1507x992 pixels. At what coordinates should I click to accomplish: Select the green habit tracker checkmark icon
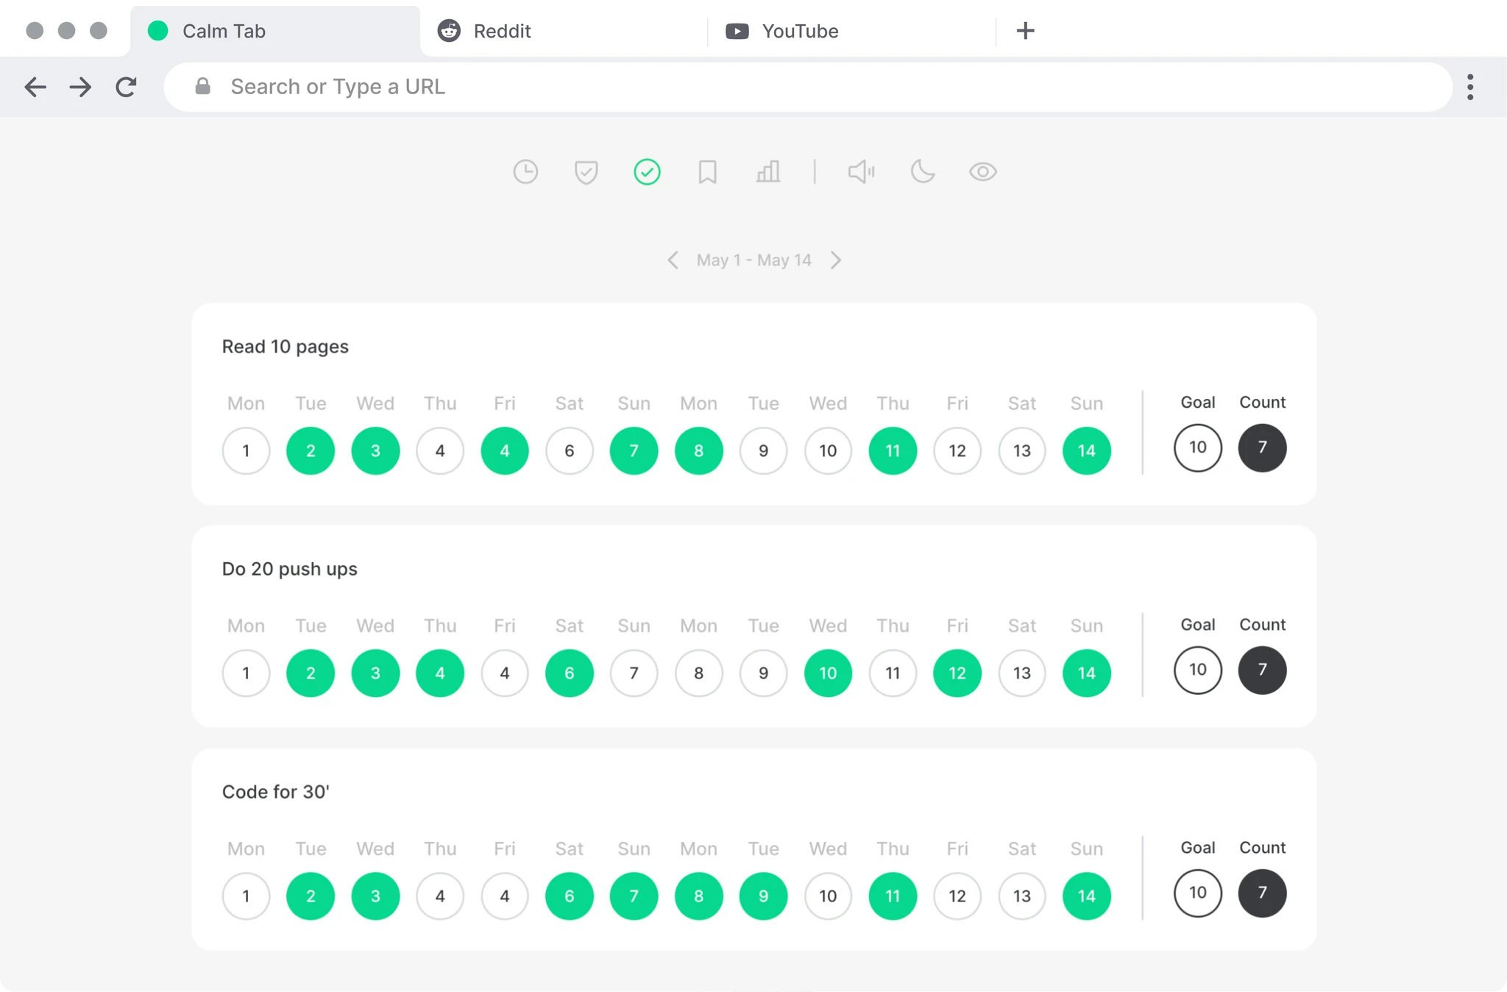pyautogui.click(x=647, y=172)
